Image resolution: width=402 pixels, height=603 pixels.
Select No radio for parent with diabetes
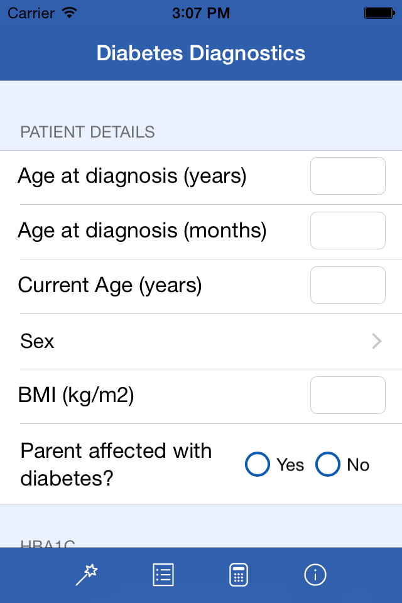tap(328, 464)
